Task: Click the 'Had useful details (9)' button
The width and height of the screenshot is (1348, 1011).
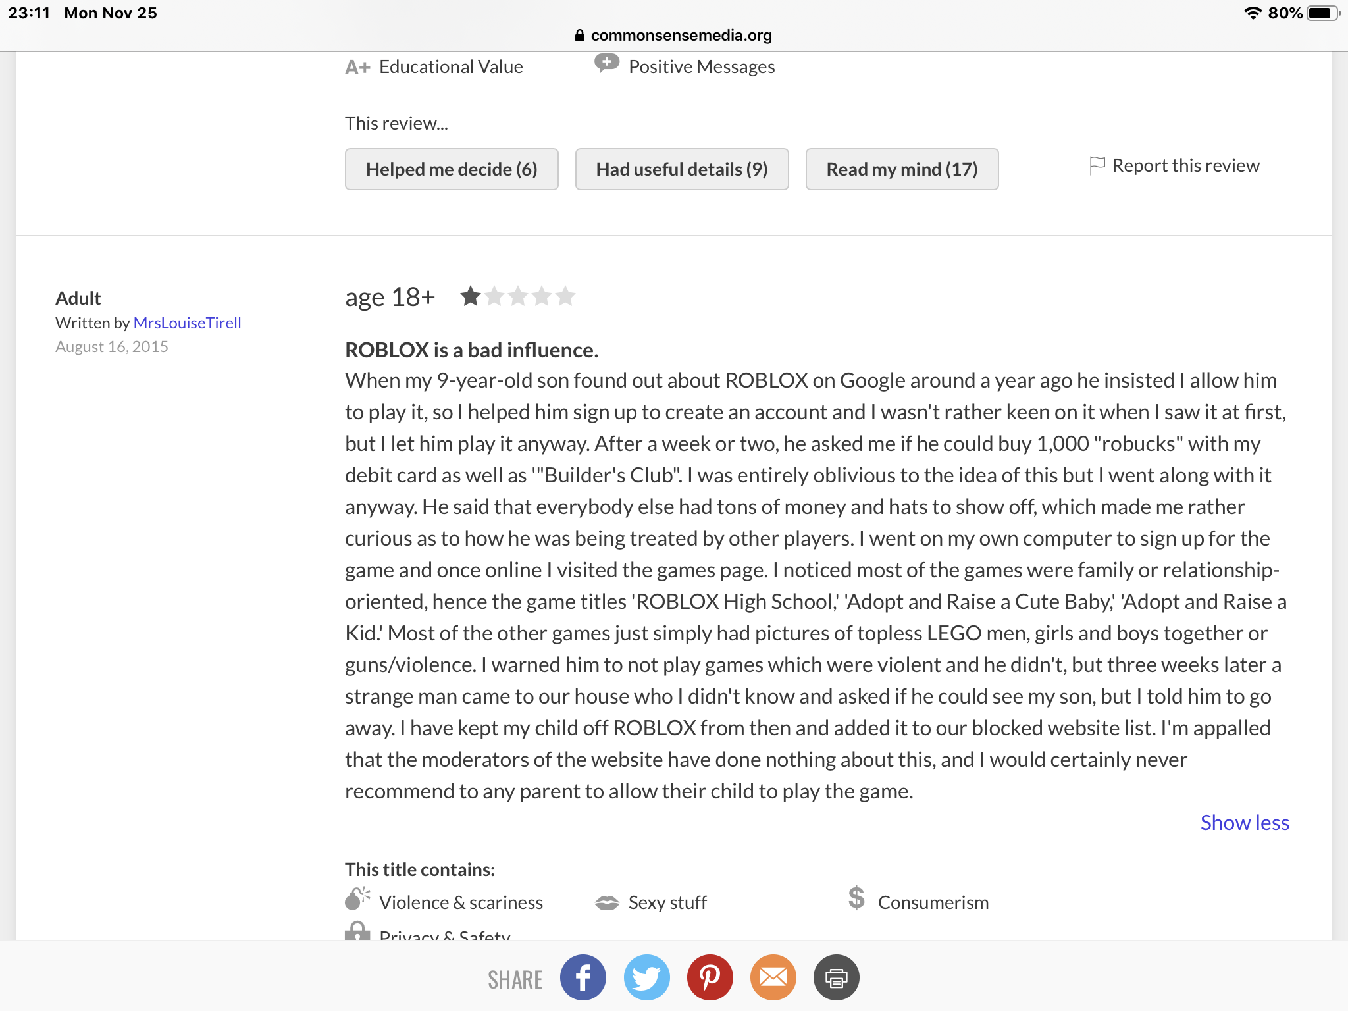Action: [x=681, y=169]
